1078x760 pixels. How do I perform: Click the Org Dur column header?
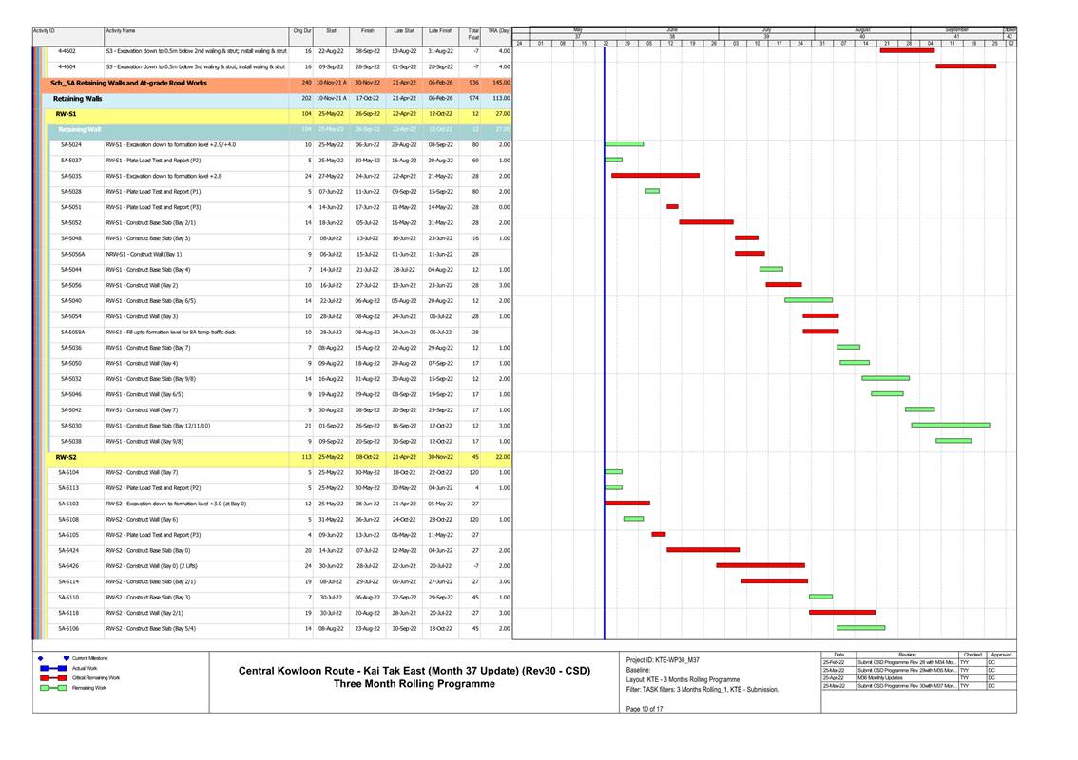(x=302, y=31)
